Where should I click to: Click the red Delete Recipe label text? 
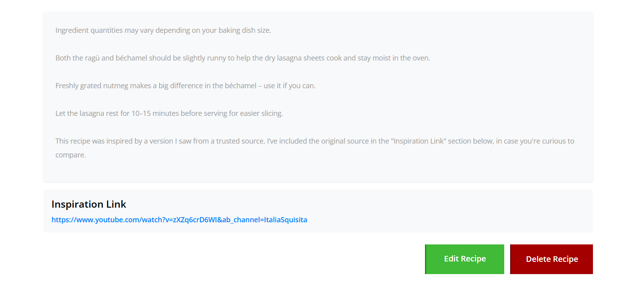551,259
